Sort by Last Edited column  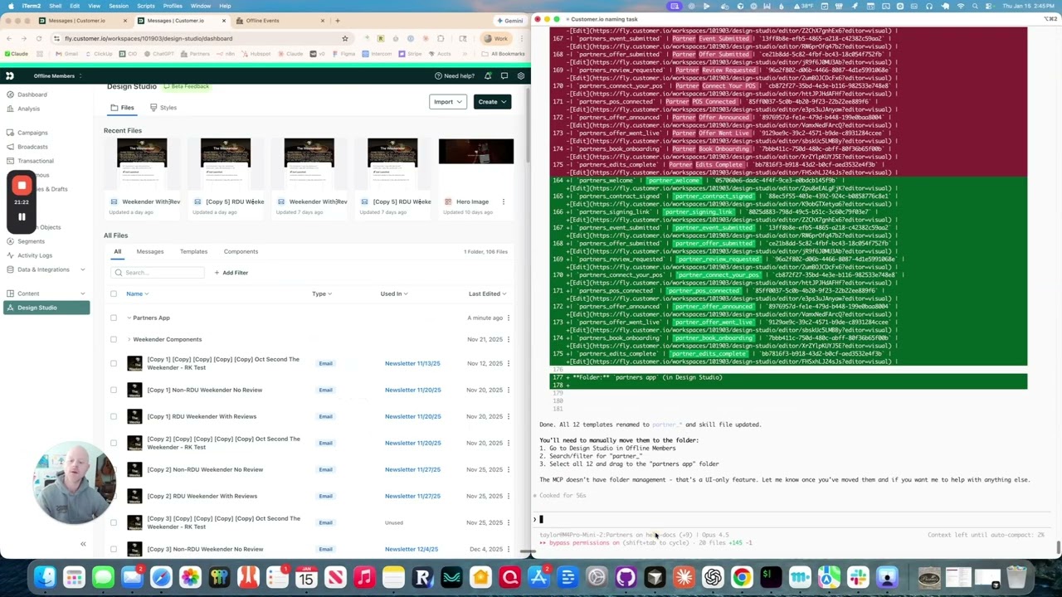pos(487,294)
